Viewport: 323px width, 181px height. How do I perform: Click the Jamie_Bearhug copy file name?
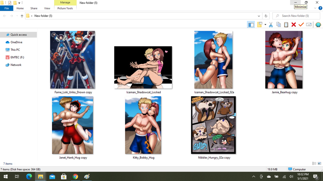(x=284, y=92)
